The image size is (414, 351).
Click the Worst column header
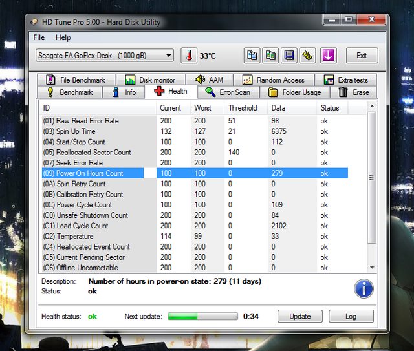coord(207,108)
